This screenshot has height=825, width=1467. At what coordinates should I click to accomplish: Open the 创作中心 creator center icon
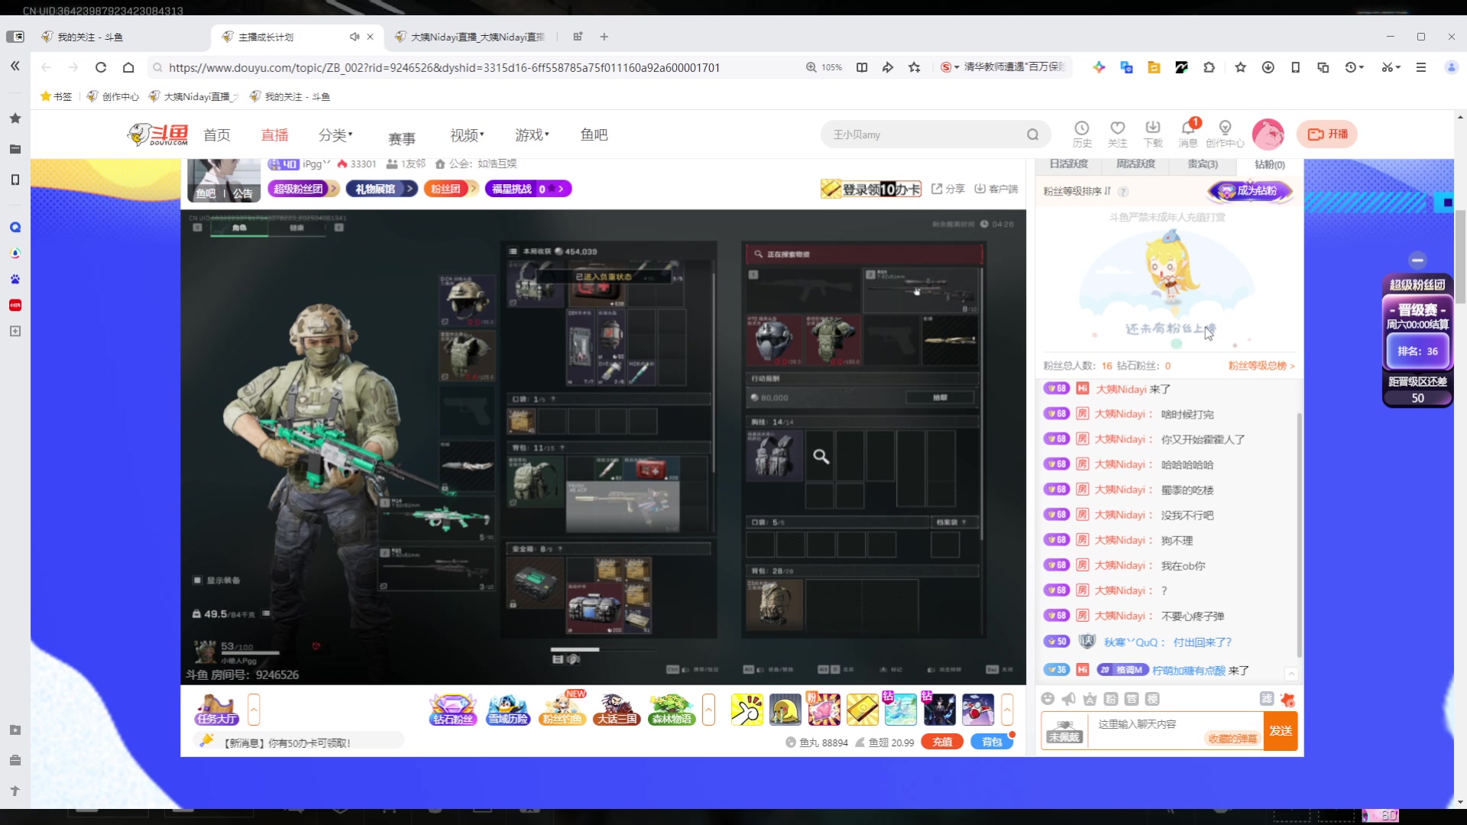tap(1225, 134)
